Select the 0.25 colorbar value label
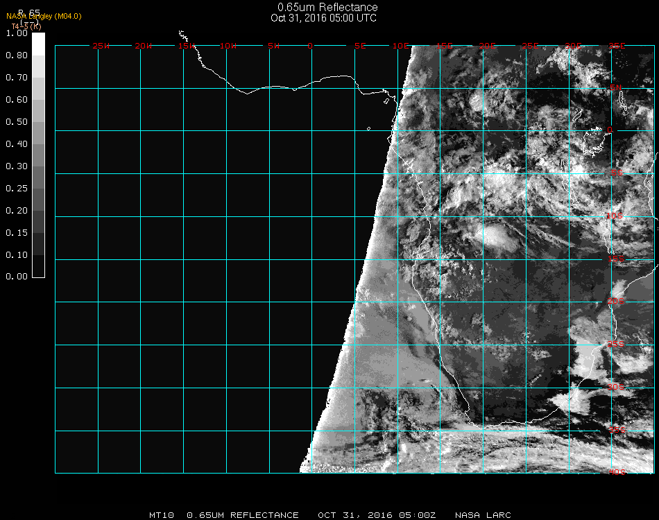 17,189
